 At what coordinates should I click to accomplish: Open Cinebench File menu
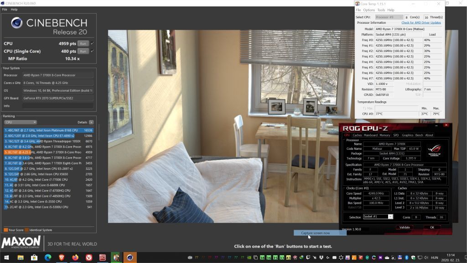coord(5,10)
